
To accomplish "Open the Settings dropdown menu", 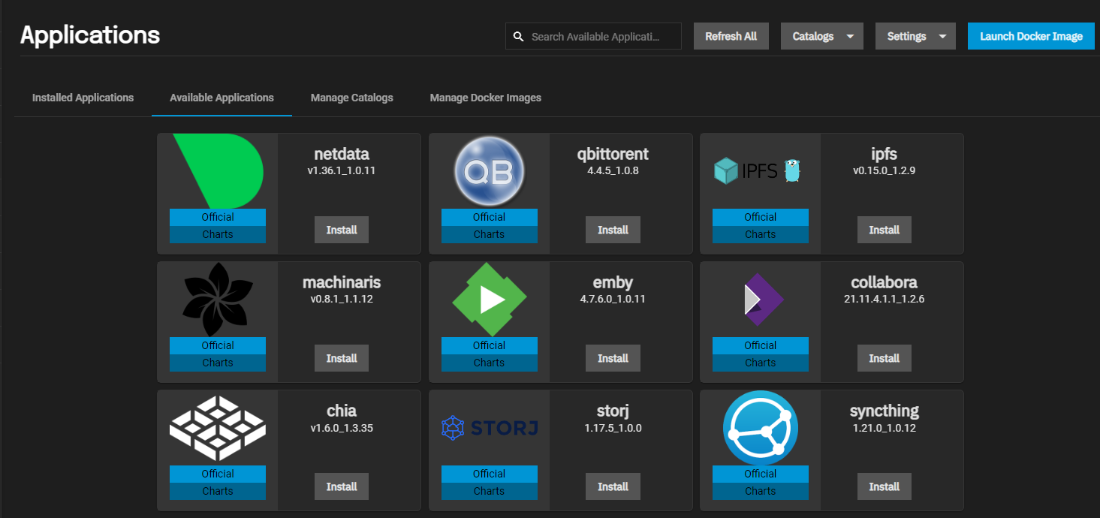I will 915,36.
